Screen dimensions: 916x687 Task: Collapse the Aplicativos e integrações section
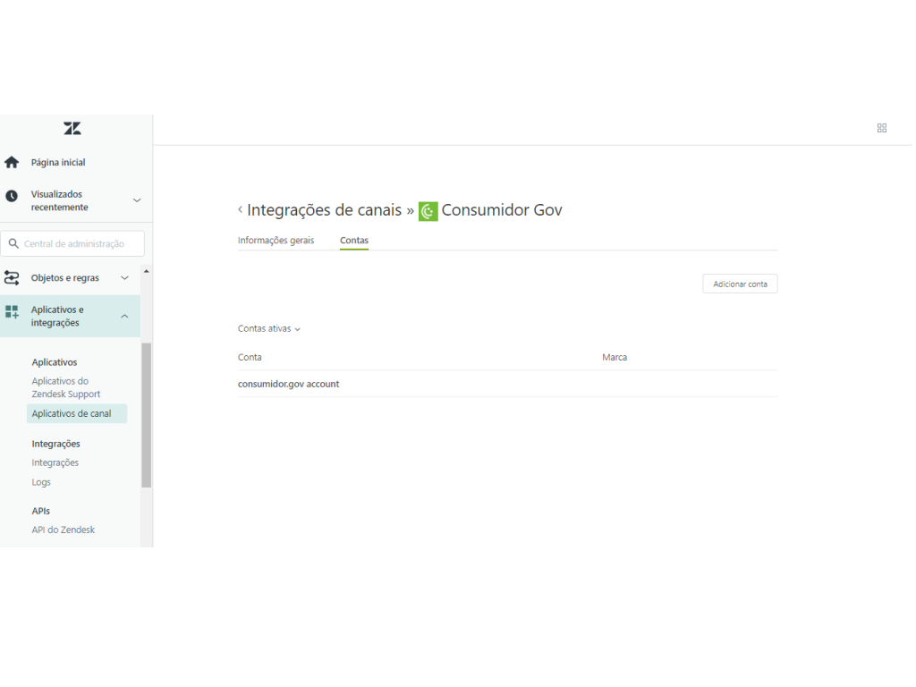(x=124, y=317)
